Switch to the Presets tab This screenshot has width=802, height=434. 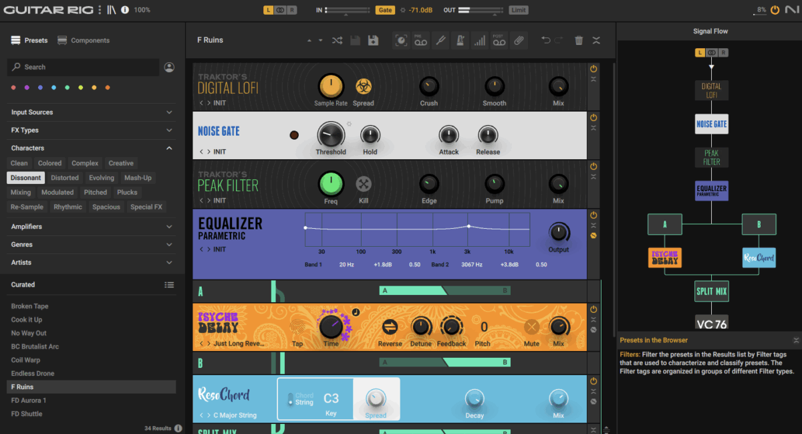(29, 40)
